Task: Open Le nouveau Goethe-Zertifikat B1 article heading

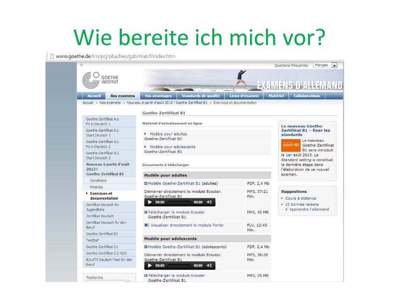Action: [305, 130]
